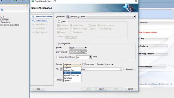Choose Separate Directories option
This screenshot has height=98, width=174.
pyautogui.click(x=72, y=75)
